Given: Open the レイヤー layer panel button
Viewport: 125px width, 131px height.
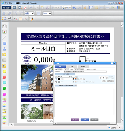Looking at the screenshot, I should pyautogui.click(x=67, y=8).
